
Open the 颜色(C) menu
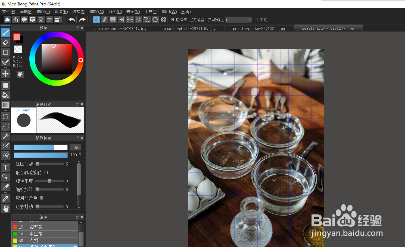click(x=115, y=12)
